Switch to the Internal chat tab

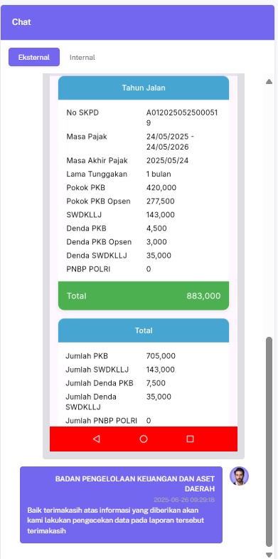pos(82,58)
